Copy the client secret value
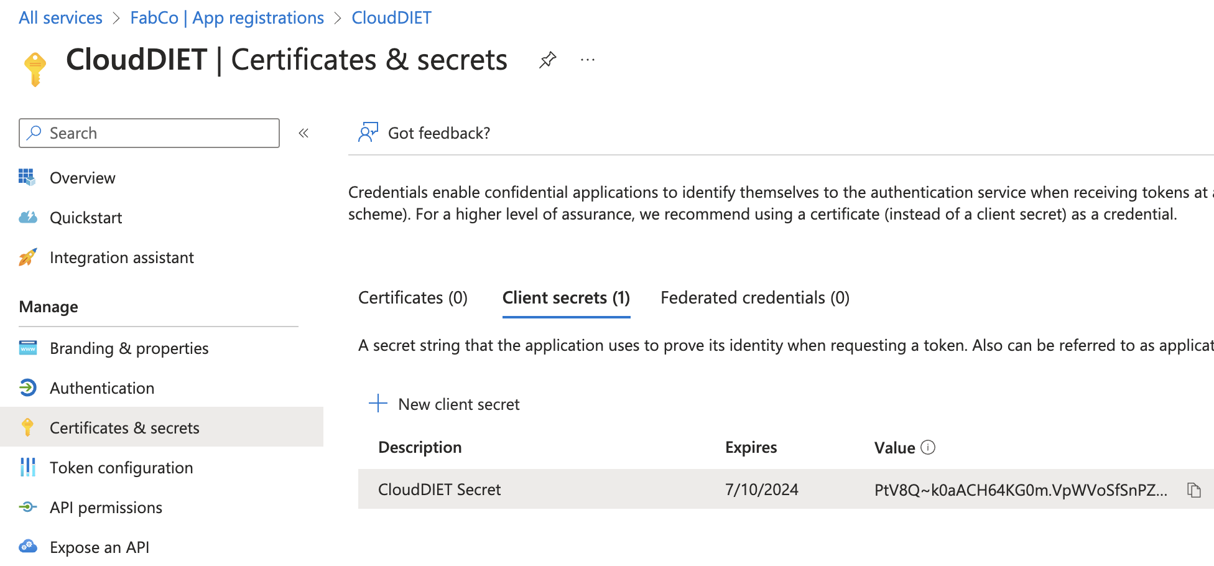 coord(1193,490)
